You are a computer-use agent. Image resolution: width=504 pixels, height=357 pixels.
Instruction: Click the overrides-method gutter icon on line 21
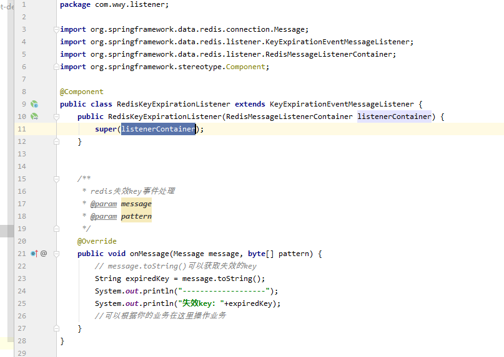[x=34, y=254]
